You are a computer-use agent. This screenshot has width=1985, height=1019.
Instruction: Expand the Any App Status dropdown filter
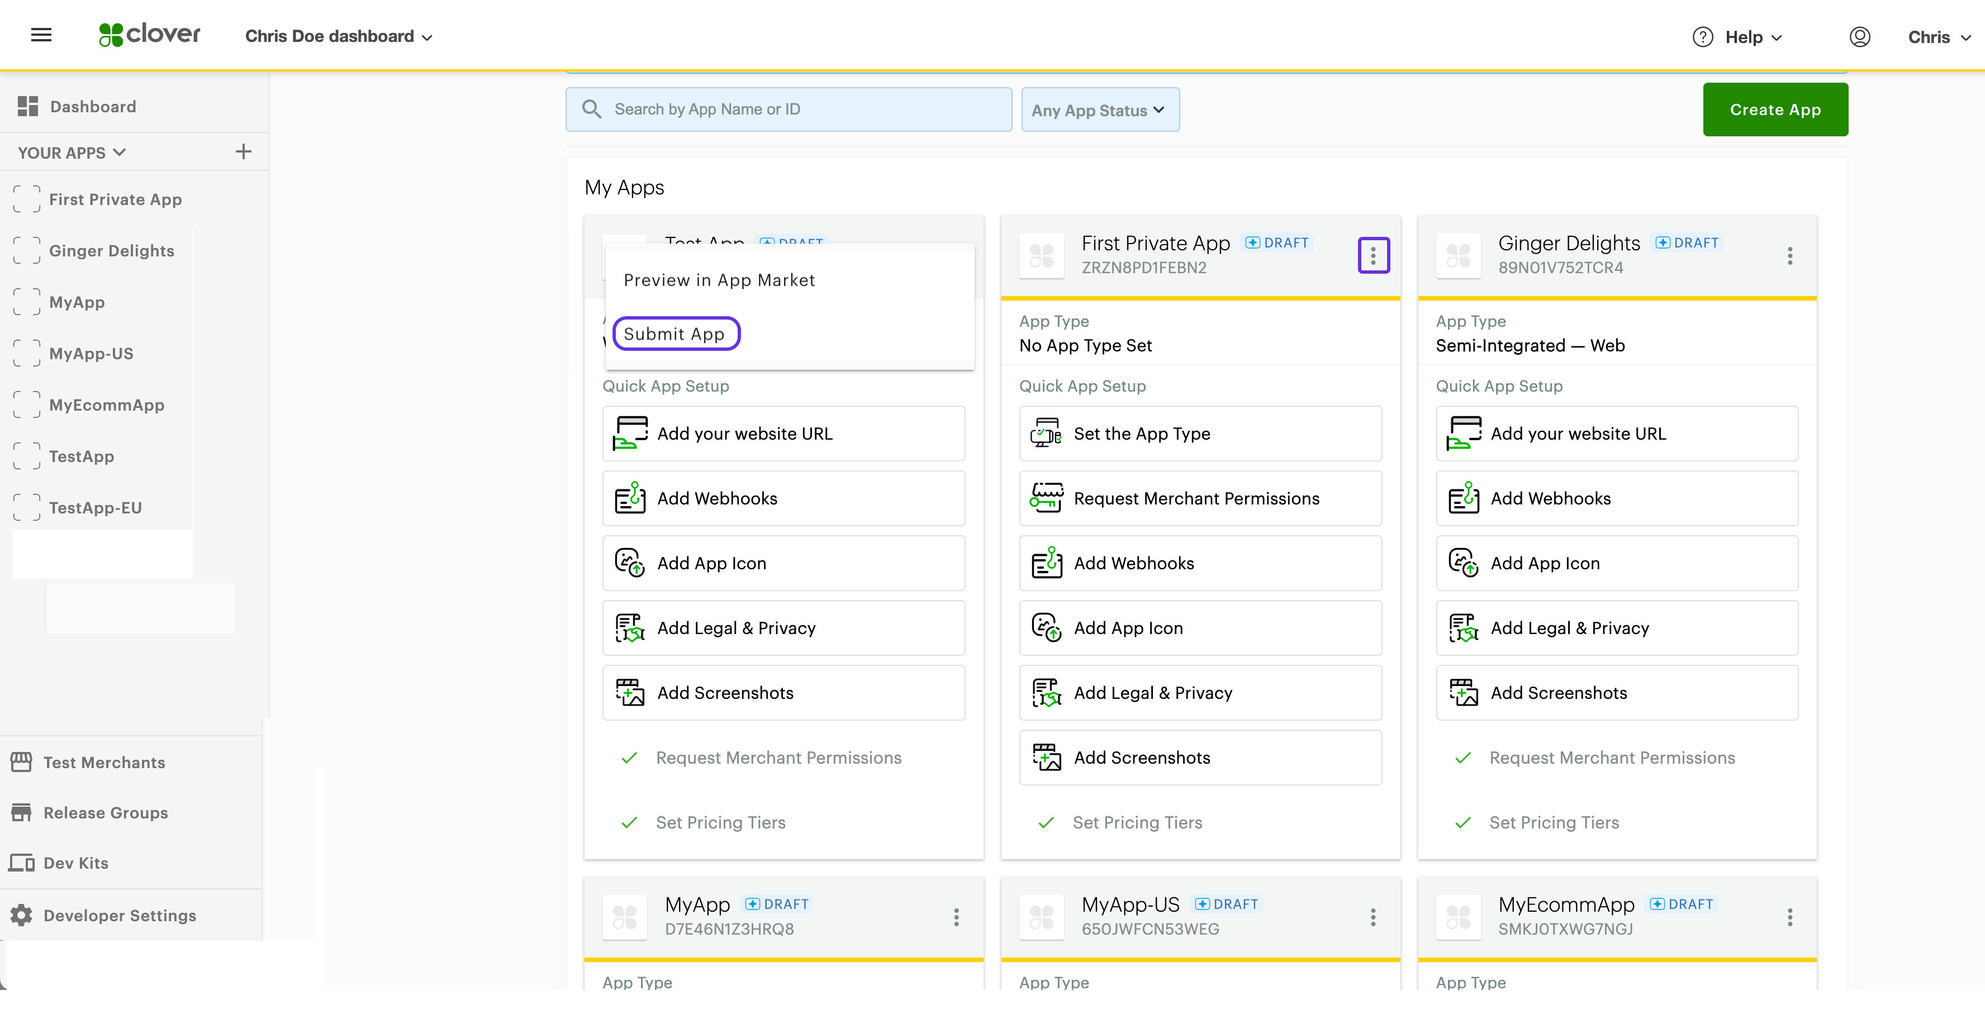click(x=1097, y=109)
